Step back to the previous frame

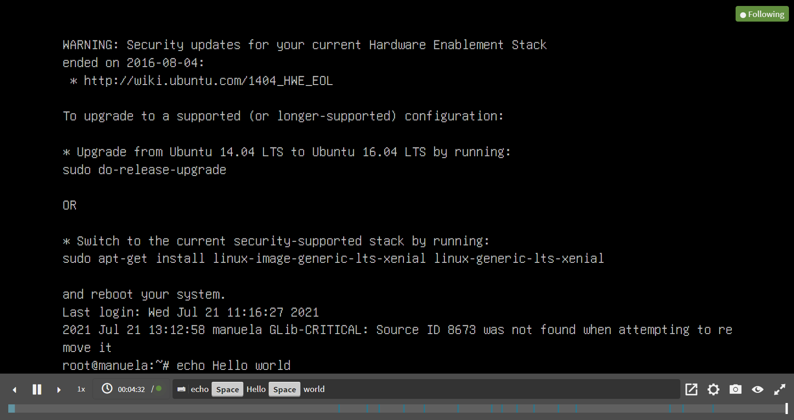tap(15, 390)
